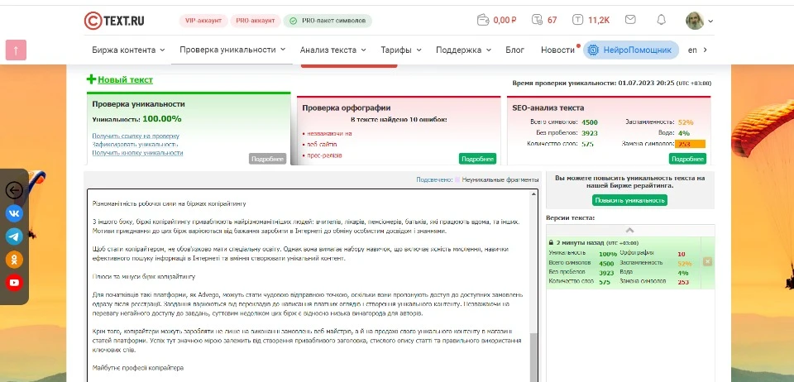Open the Telegram channel icon

[14, 236]
